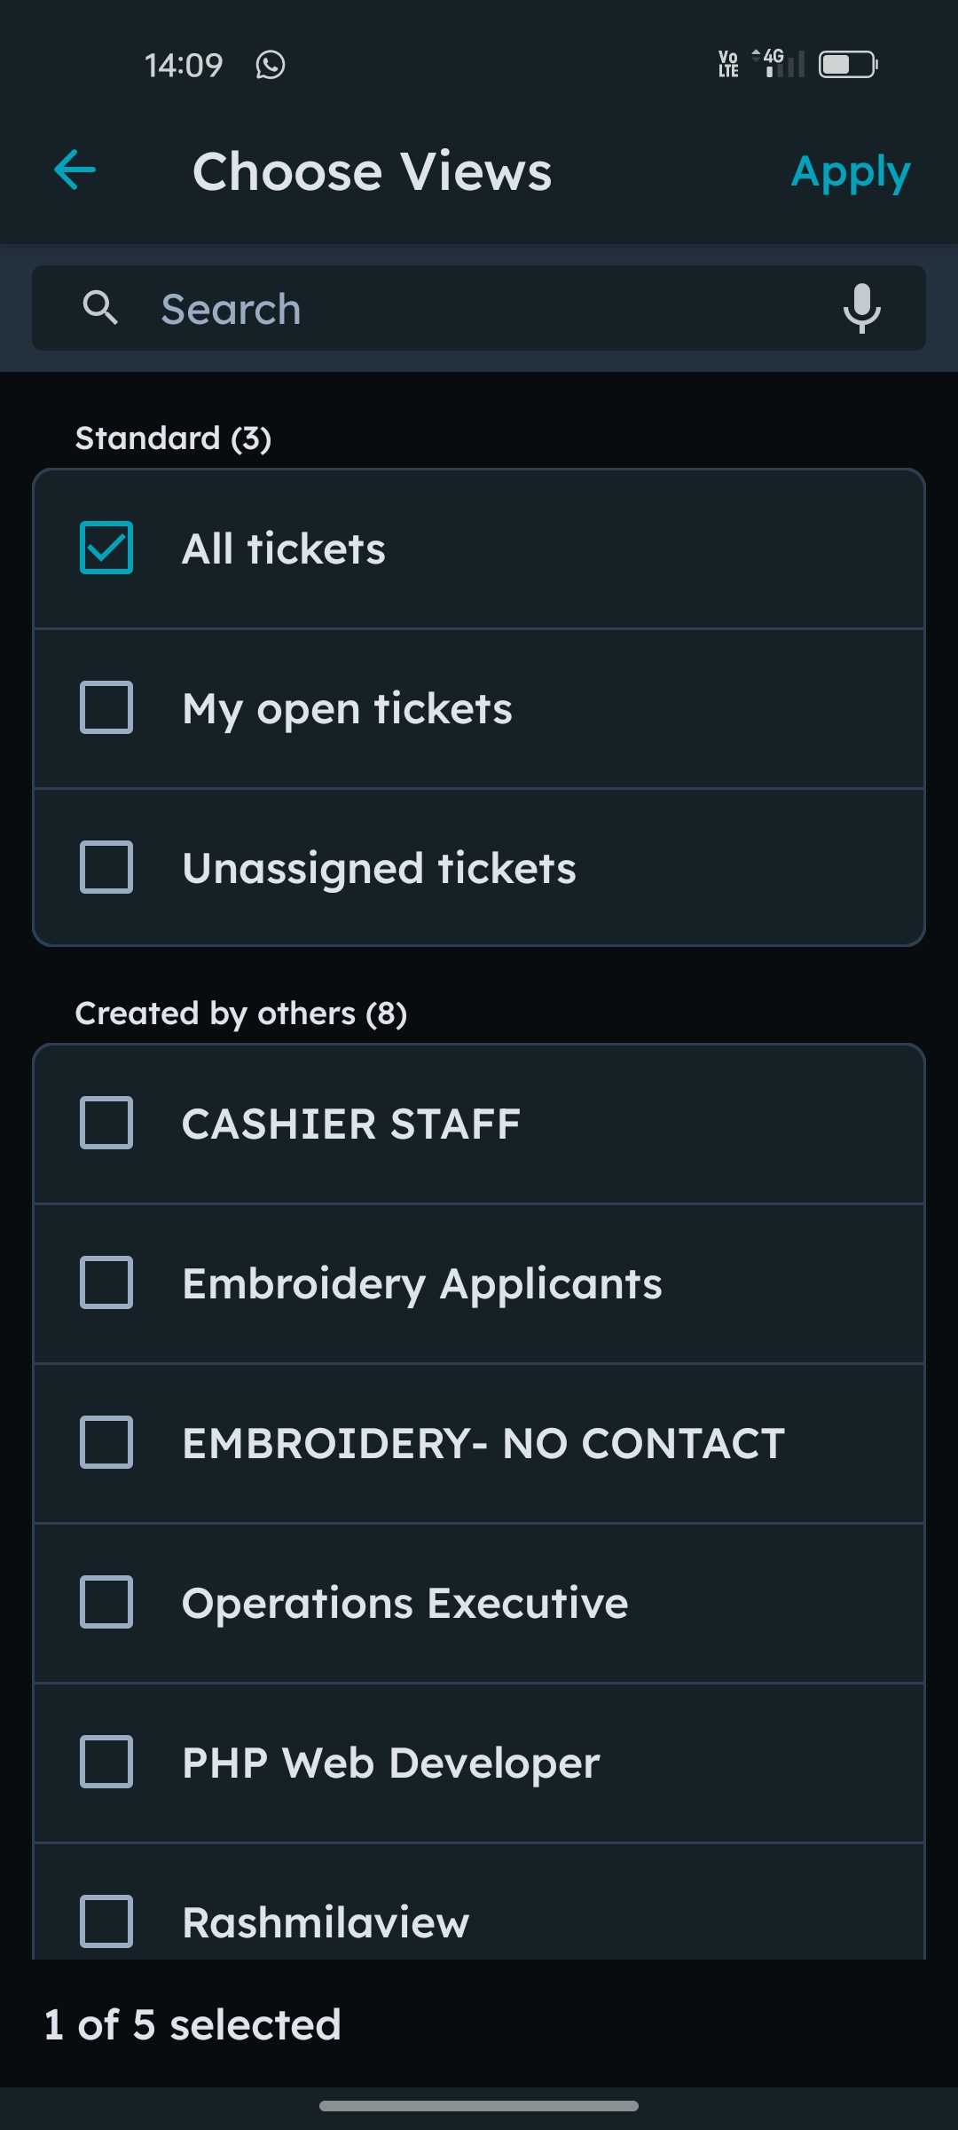Enable the Unassigned tickets checkbox

point(106,867)
